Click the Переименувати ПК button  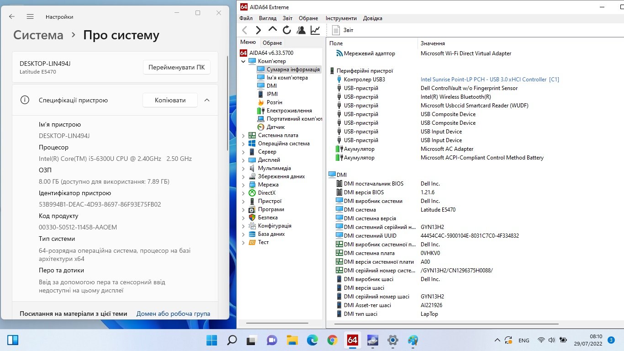(x=177, y=67)
